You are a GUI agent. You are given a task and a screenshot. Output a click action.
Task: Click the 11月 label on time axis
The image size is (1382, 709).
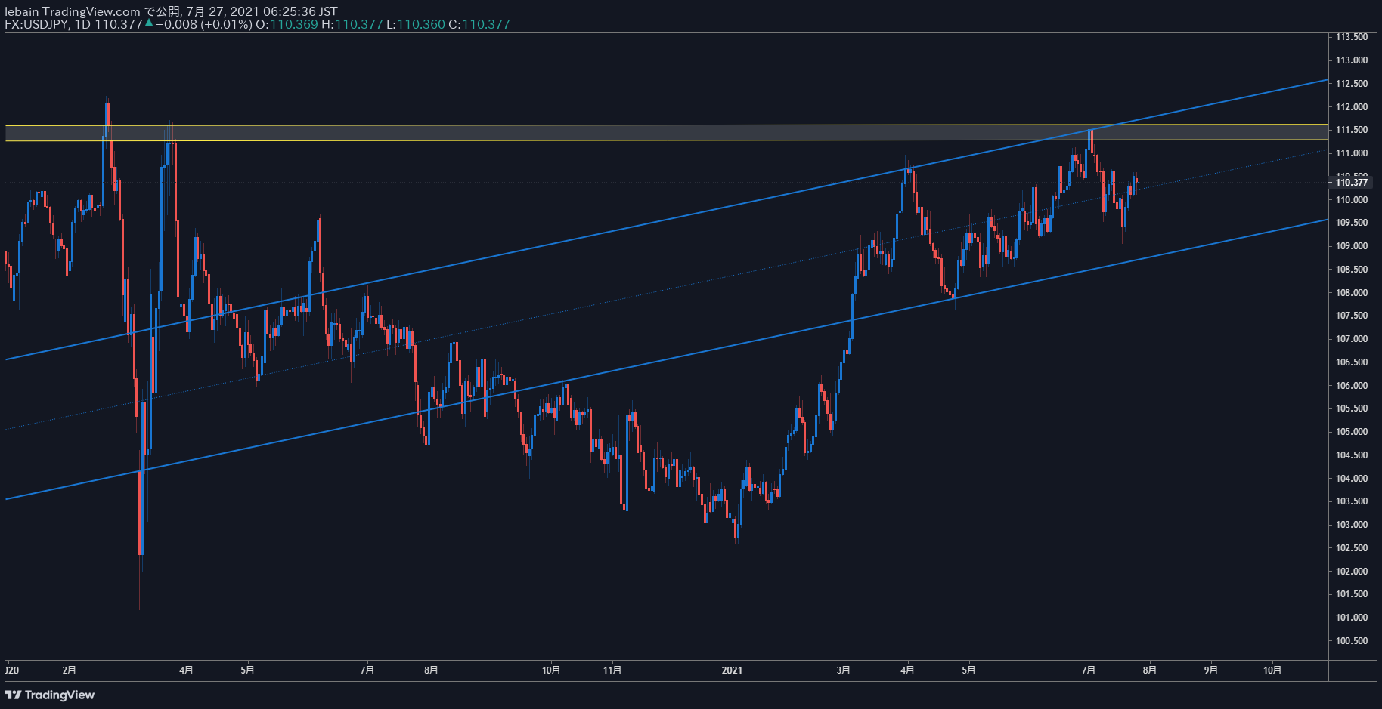click(613, 670)
